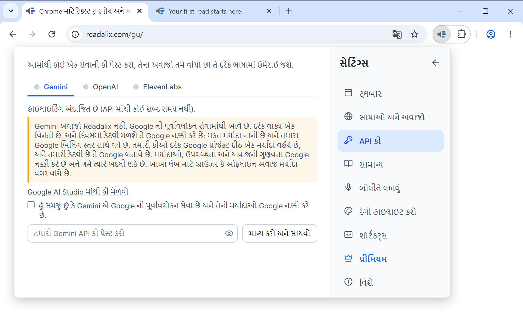Click the settings back arrow
523x326 pixels.
(435, 63)
